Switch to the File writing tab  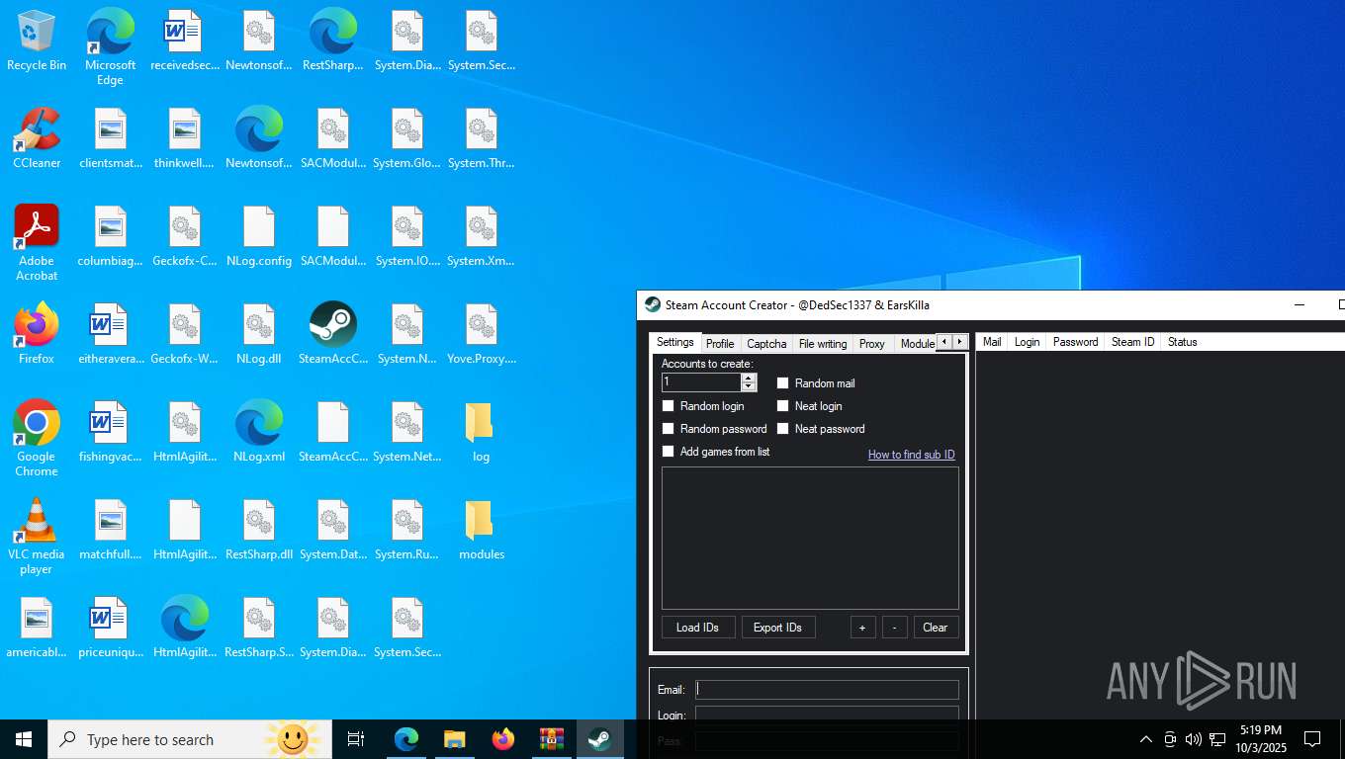(823, 344)
